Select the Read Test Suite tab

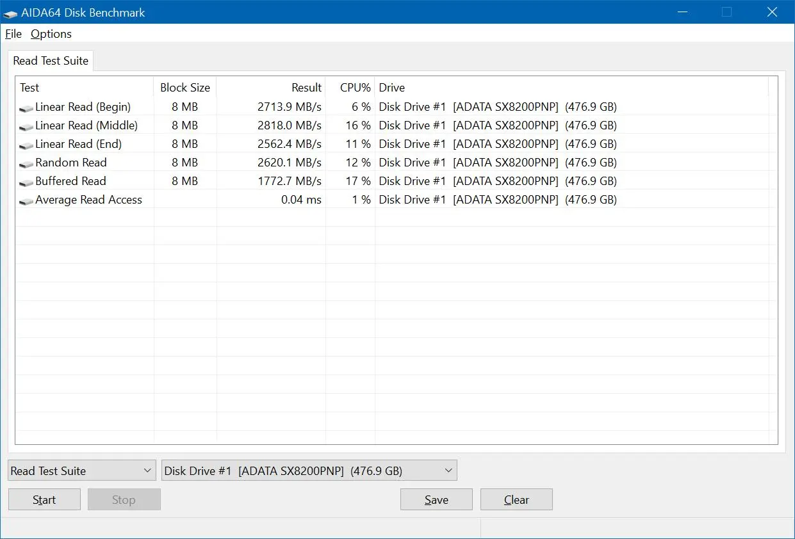tap(51, 61)
